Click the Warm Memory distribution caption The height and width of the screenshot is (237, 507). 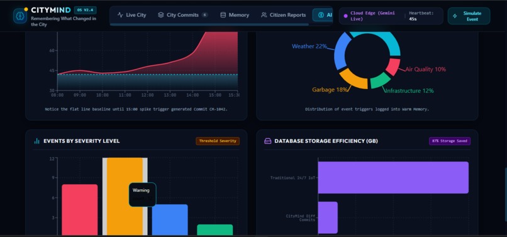point(367,109)
